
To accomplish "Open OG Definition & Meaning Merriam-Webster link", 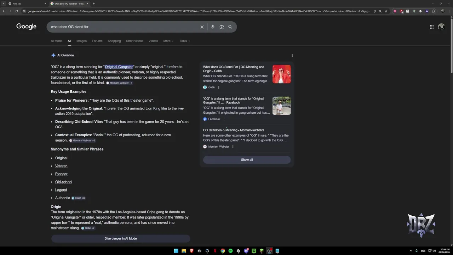I will (234, 130).
